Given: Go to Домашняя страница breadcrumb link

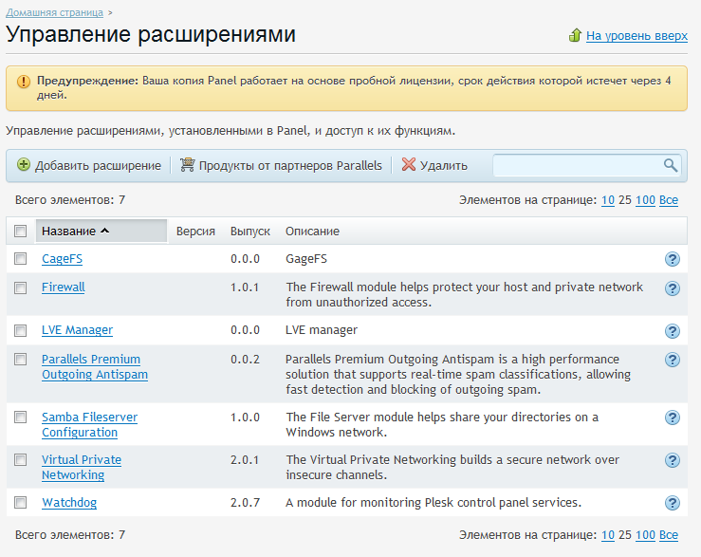Looking at the screenshot, I should [x=54, y=12].
